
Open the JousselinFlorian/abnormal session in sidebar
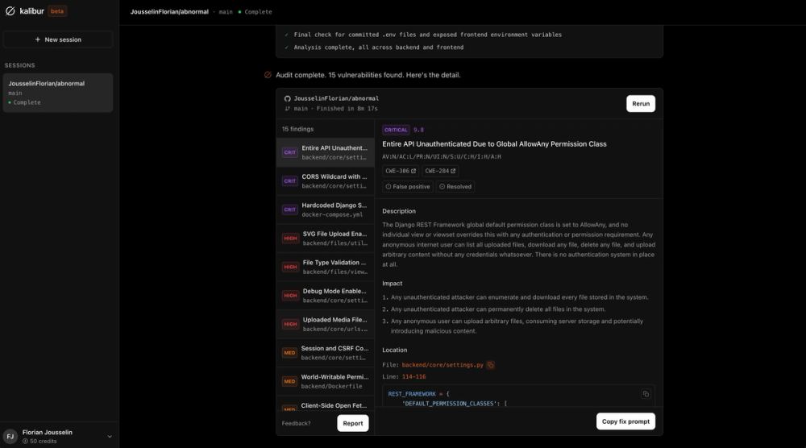click(58, 93)
